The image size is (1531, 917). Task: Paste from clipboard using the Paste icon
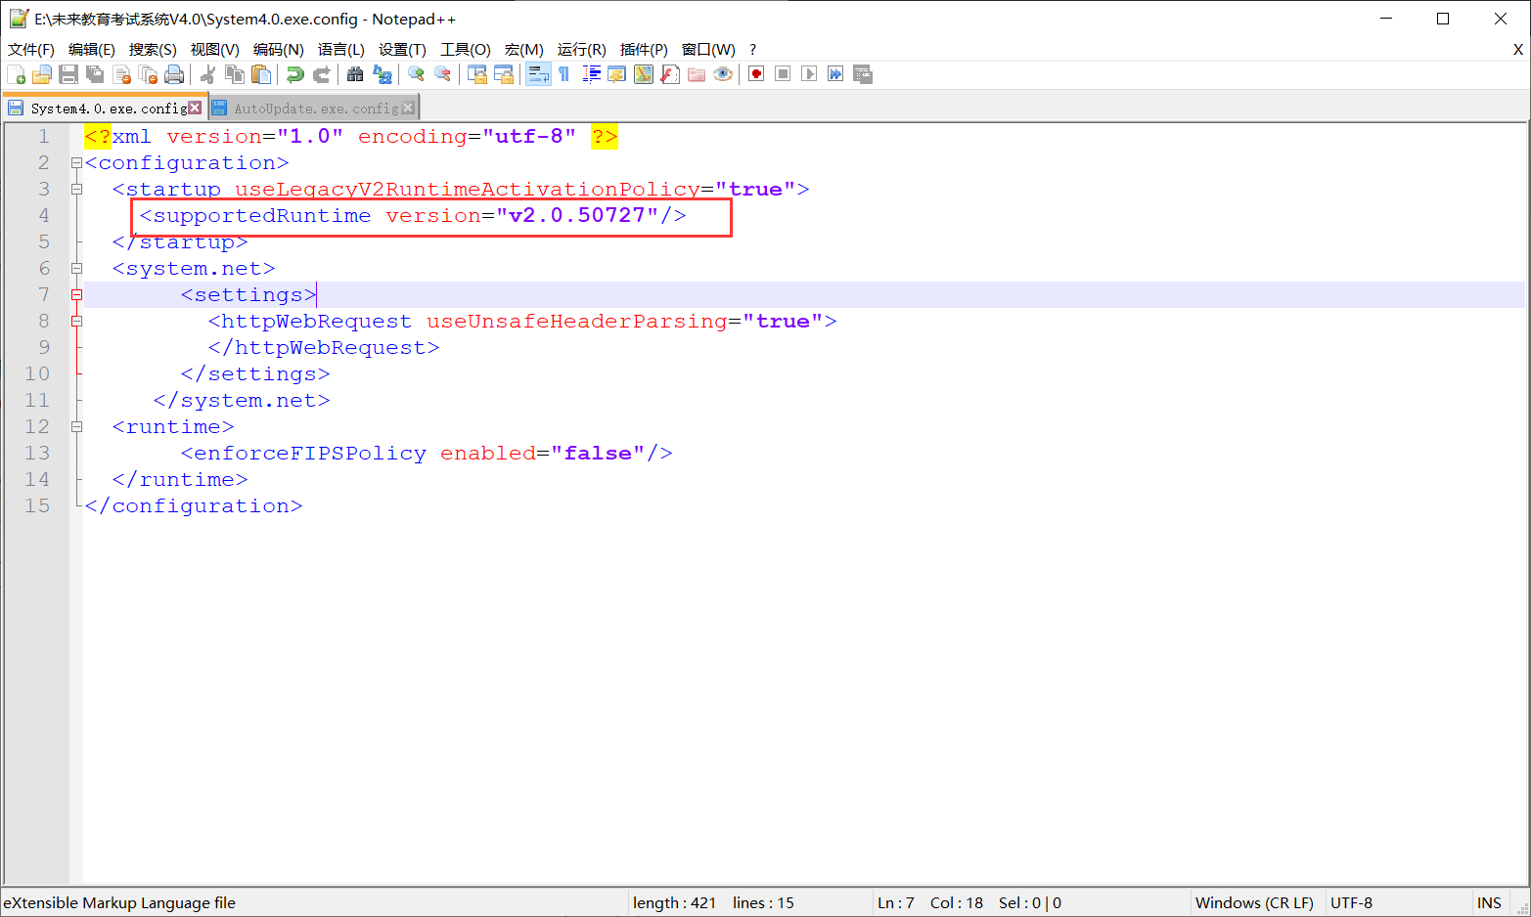[x=261, y=74]
